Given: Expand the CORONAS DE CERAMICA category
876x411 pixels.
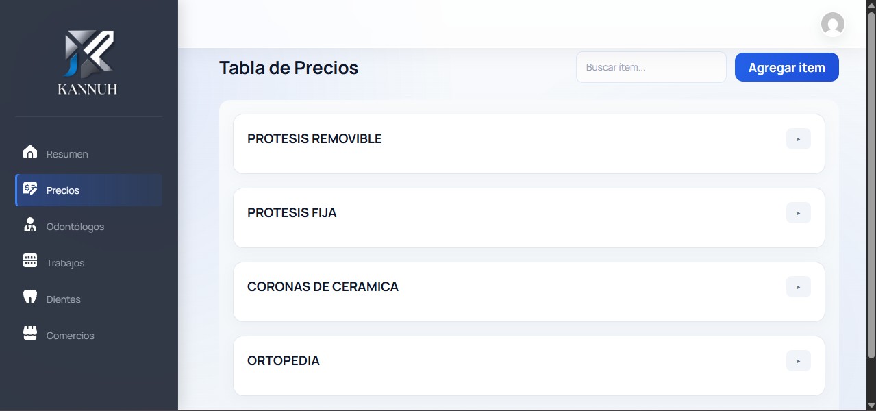Looking at the screenshot, I should (x=798, y=287).
